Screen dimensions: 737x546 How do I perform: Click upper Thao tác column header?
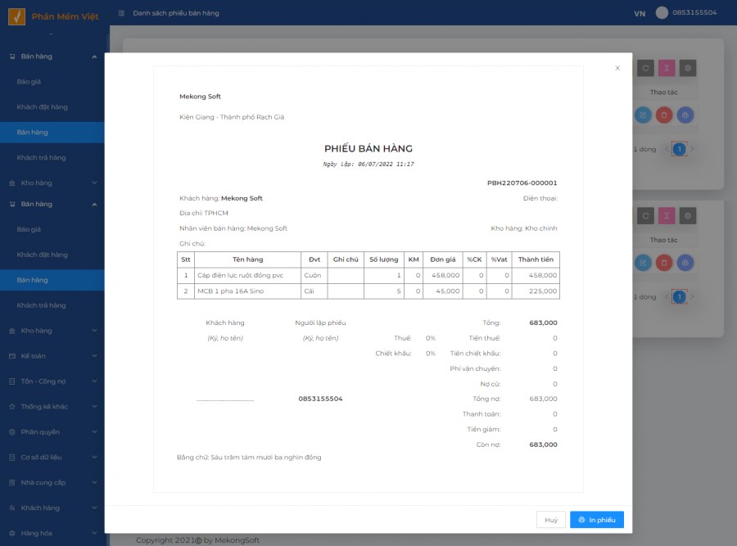pyautogui.click(x=663, y=93)
